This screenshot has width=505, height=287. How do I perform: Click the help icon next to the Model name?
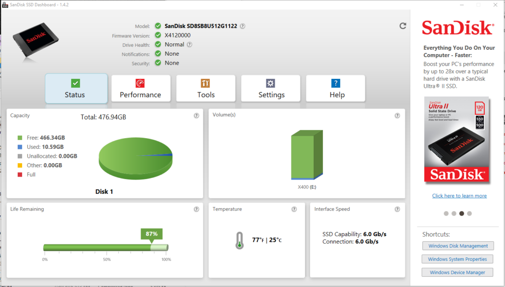(x=243, y=26)
